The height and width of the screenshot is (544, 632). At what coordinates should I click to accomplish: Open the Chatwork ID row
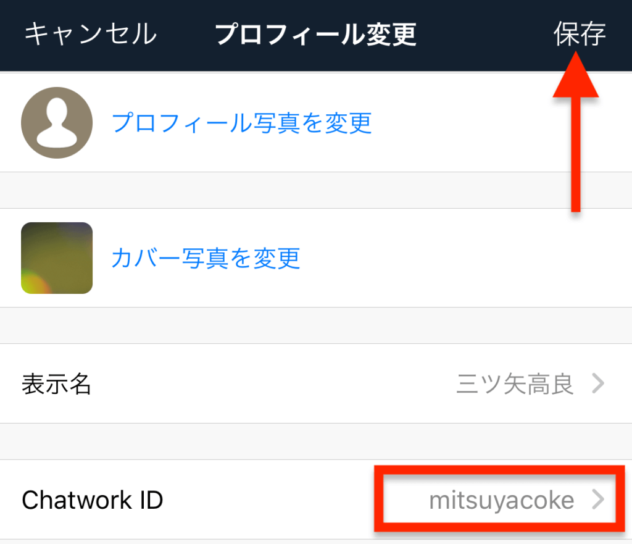pos(316,500)
